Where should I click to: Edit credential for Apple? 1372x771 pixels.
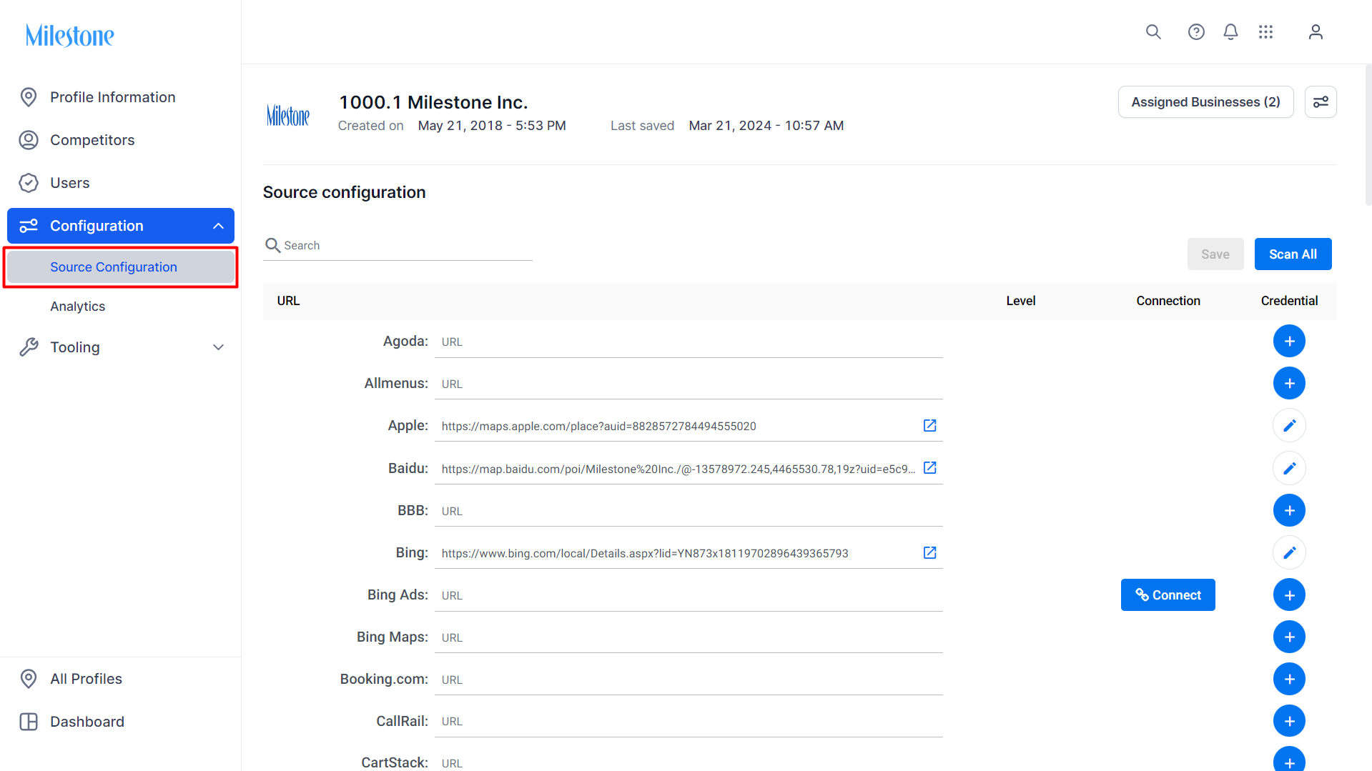[x=1289, y=426]
